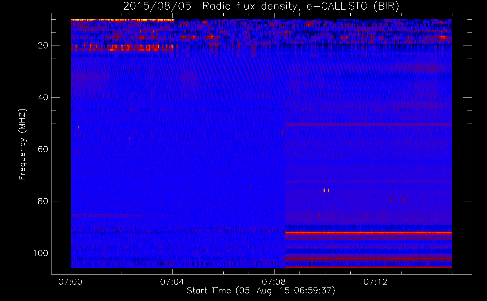The image size is (487, 301).
Task: Click the 20 MHz frequency tick label
Action: [x=43, y=45]
